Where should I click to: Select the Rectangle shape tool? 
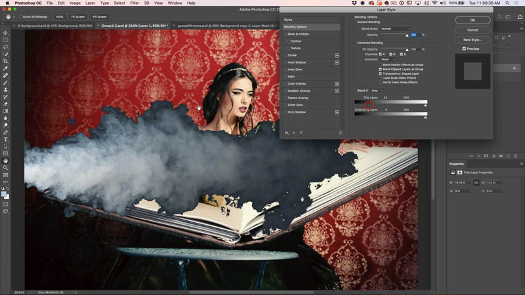(5, 153)
